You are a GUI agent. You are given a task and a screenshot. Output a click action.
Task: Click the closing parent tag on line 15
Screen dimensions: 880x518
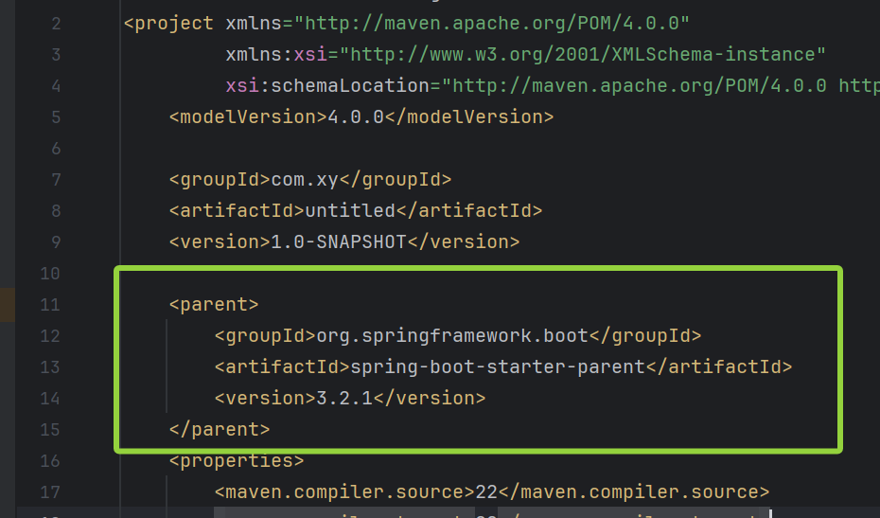click(x=220, y=429)
